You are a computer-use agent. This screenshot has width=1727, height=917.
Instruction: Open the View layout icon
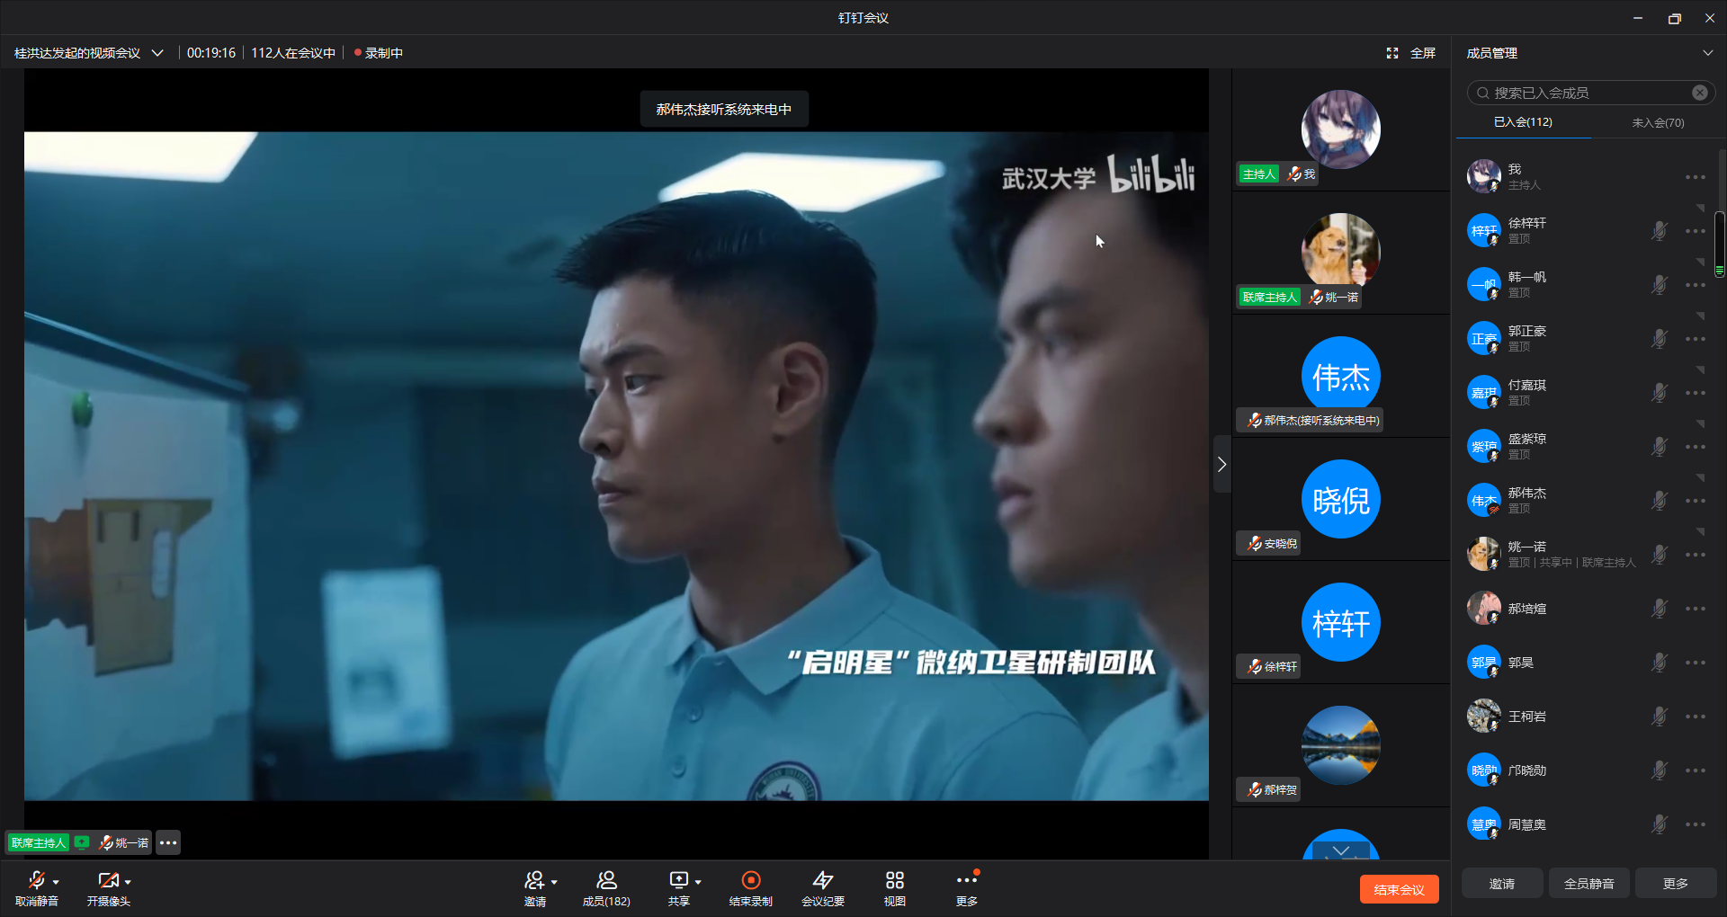[x=894, y=880]
